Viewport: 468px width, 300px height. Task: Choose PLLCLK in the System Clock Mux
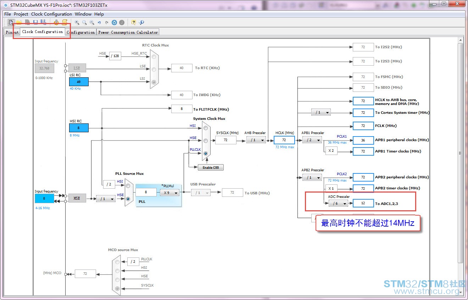(206, 154)
